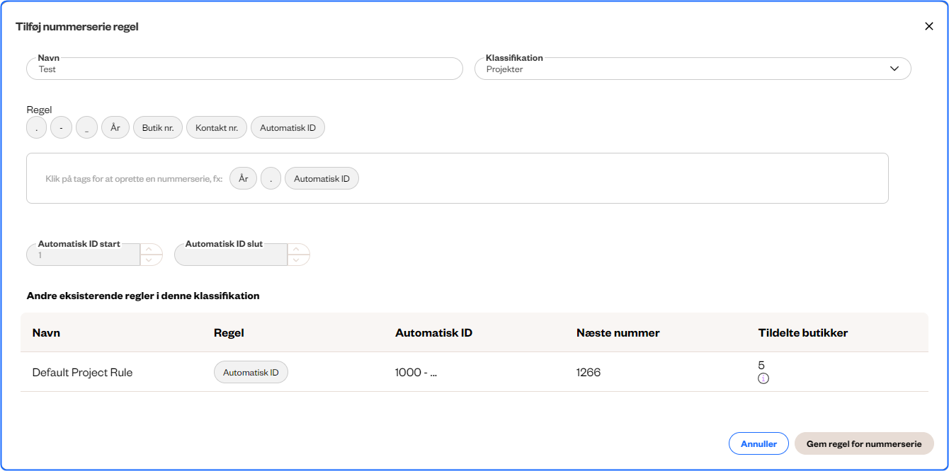The height and width of the screenshot is (471, 949).
Task: Increase the Automatisk ID slut value
Action: (297, 249)
